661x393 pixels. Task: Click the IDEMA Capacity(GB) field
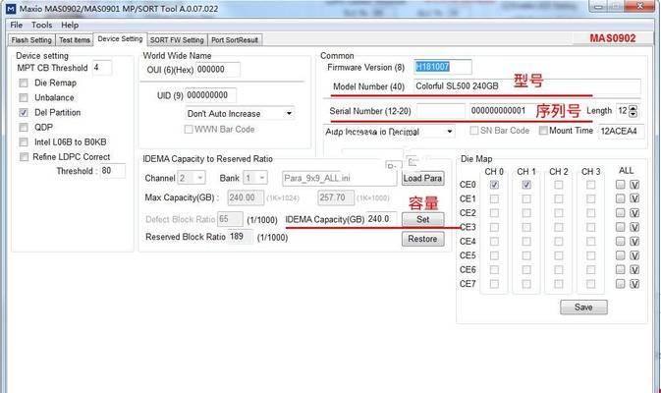381,219
